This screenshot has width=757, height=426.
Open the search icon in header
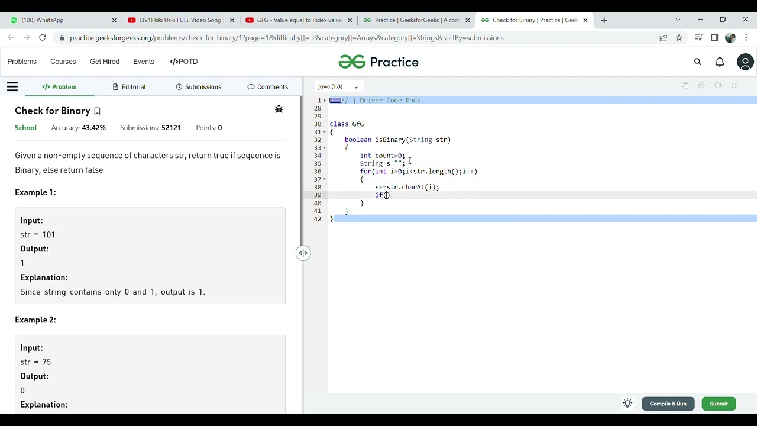698,62
